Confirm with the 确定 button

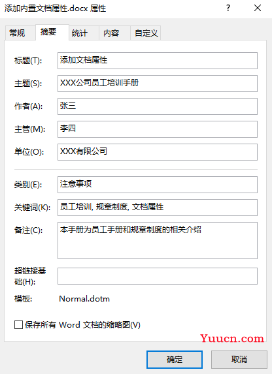175,360
